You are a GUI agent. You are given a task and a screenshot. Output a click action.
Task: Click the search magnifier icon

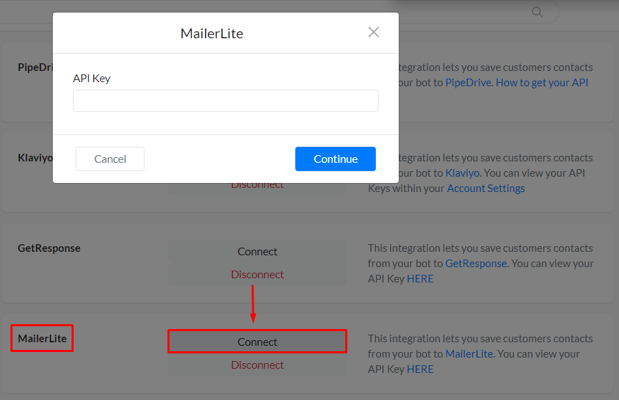pyautogui.click(x=537, y=12)
